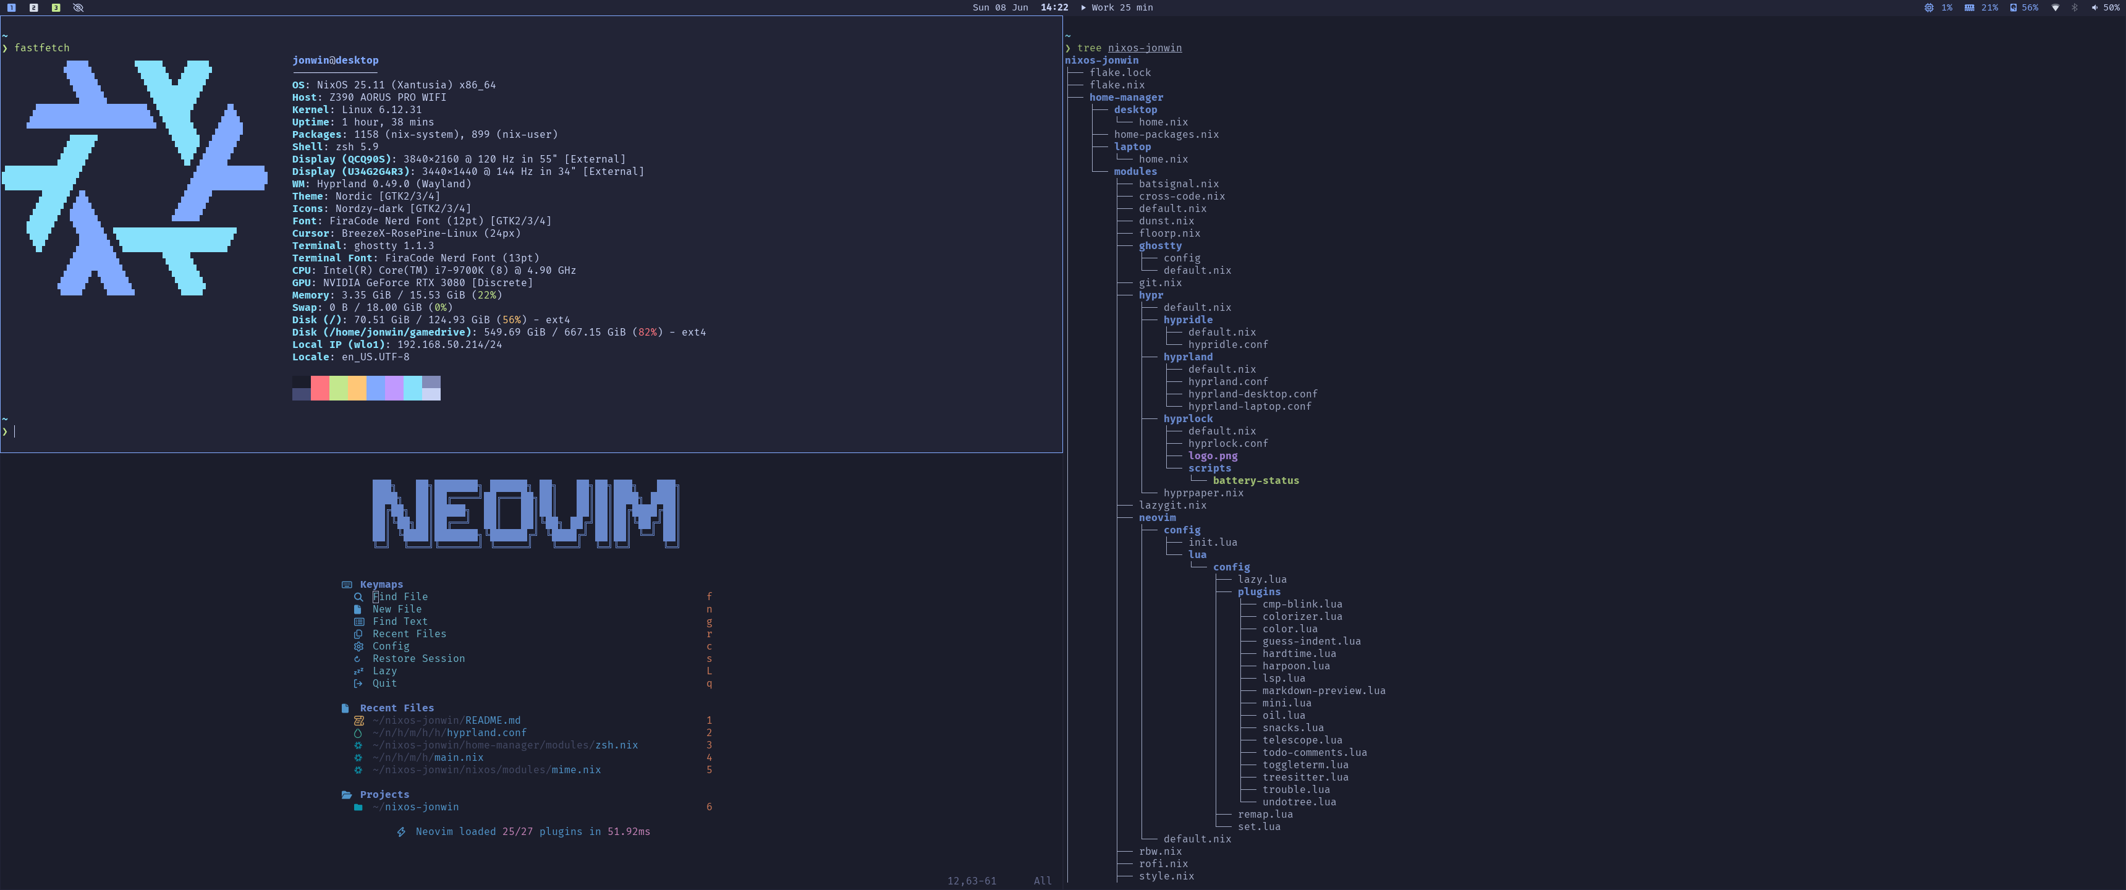Click the NEOVIM ASCII banner
Viewport: 2126px width, 890px height.
(x=526, y=514)
